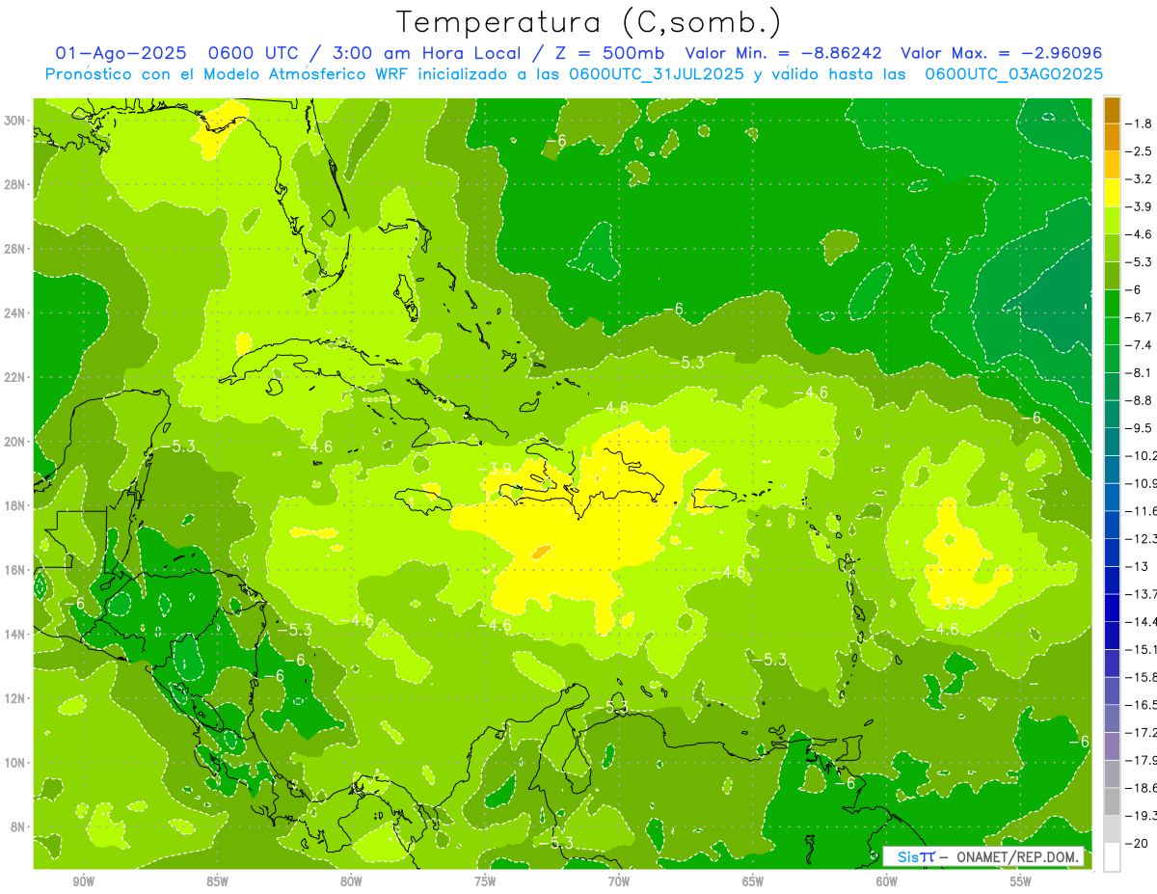The width and height of the screenshot is (1157, 894).
Task: Pick the white swatch below -20
Action: tap(1112, 857)
